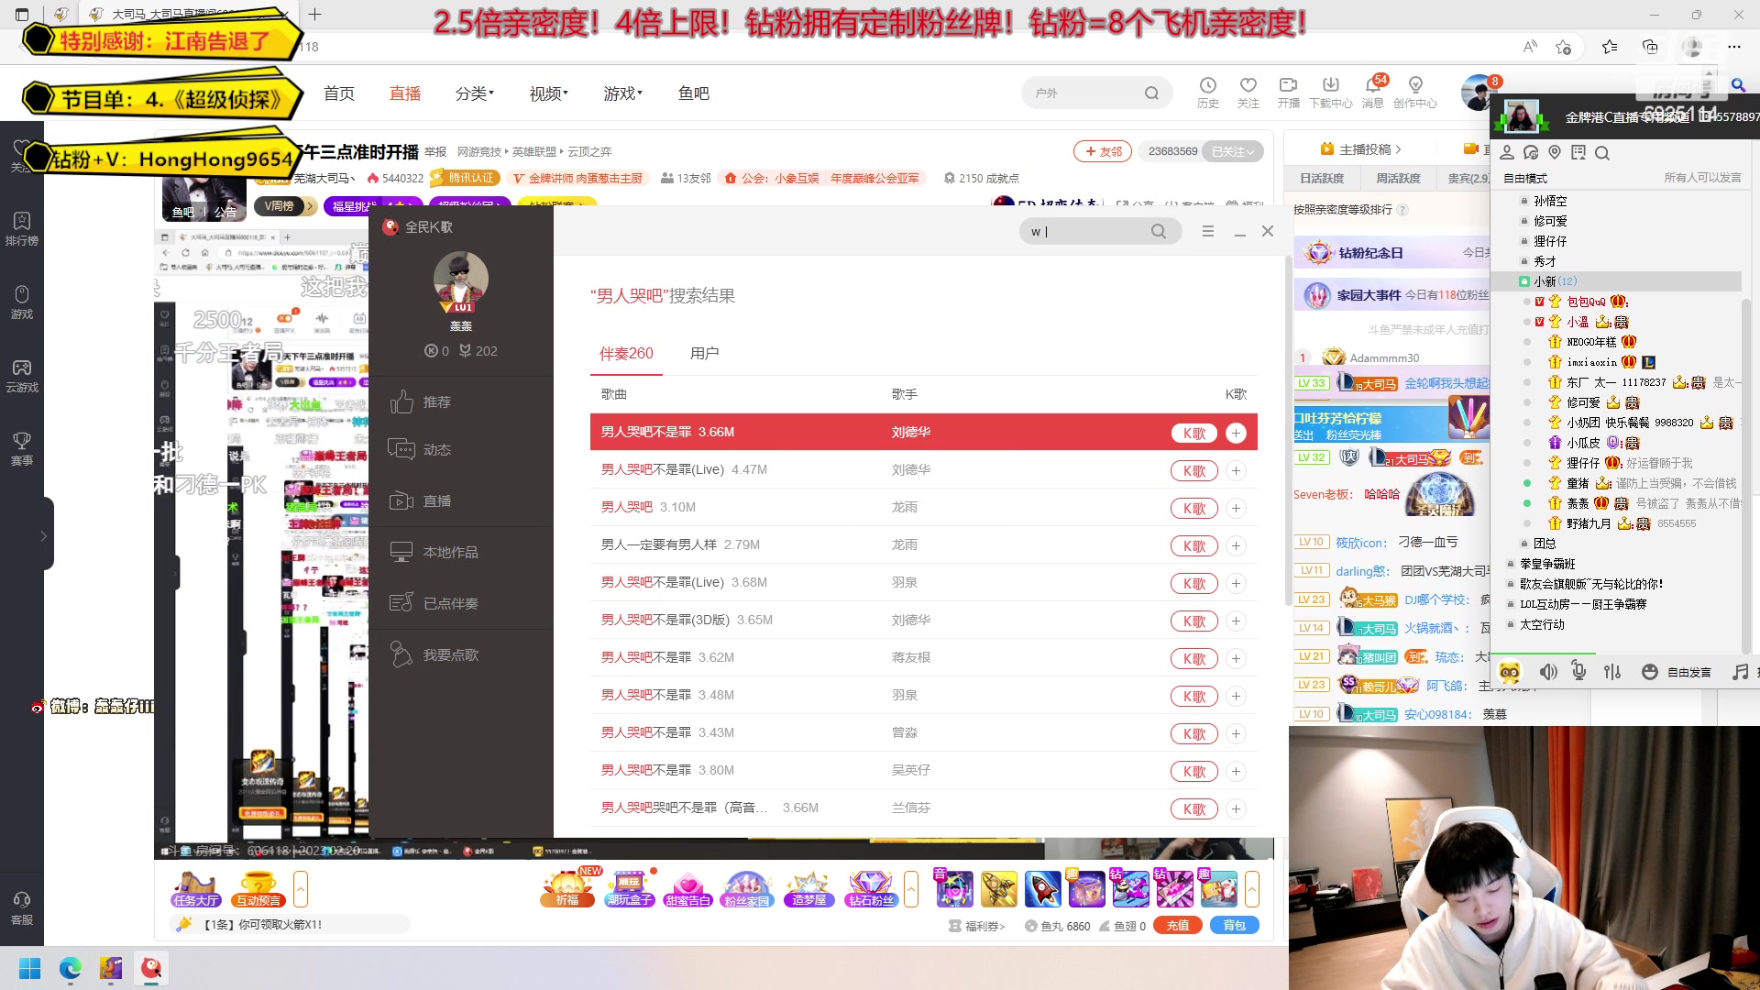Open 主播投稿 link in right panel
Viewport: 1760px width, 990px height.
coord(1360,149)
